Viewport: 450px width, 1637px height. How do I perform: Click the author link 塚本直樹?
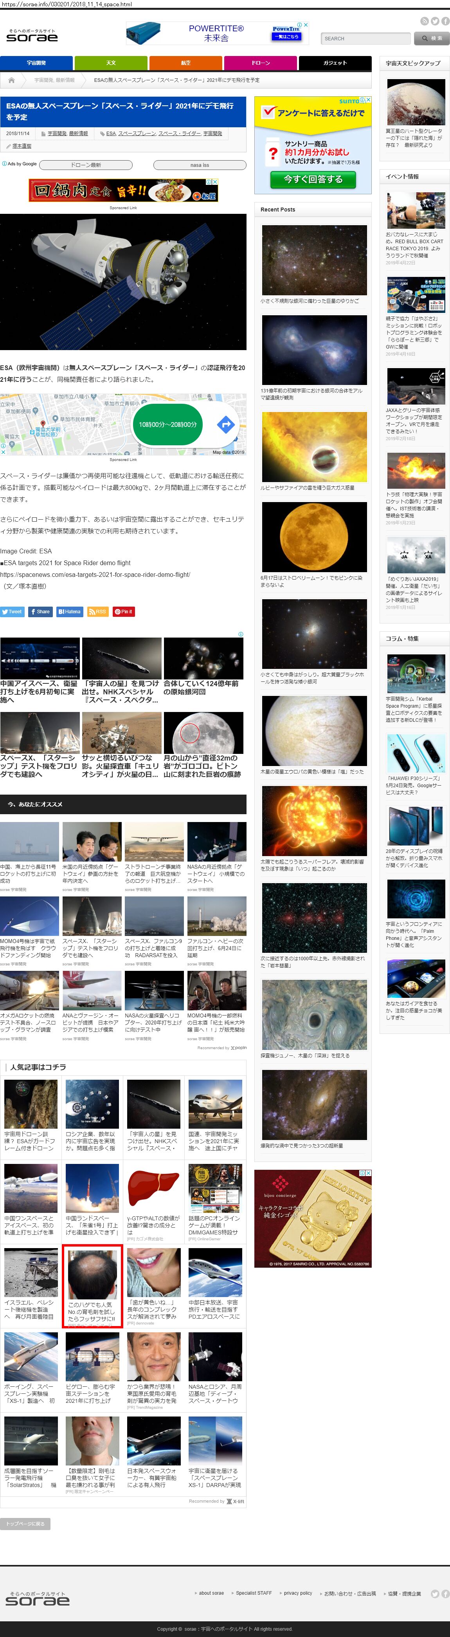[22, 146]
